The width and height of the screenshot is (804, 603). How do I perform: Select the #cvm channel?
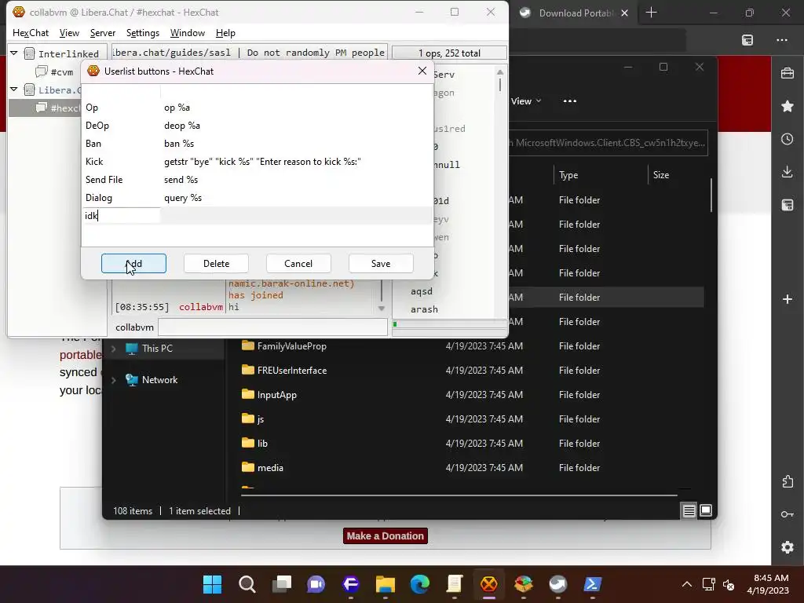(x=55, y=71)
